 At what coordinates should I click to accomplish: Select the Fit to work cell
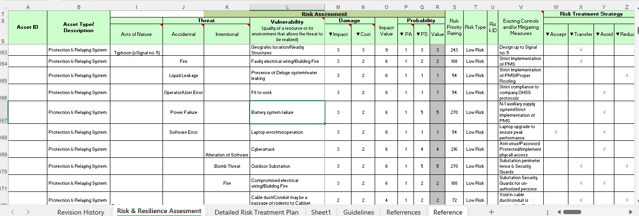click(x=288, y=93)
